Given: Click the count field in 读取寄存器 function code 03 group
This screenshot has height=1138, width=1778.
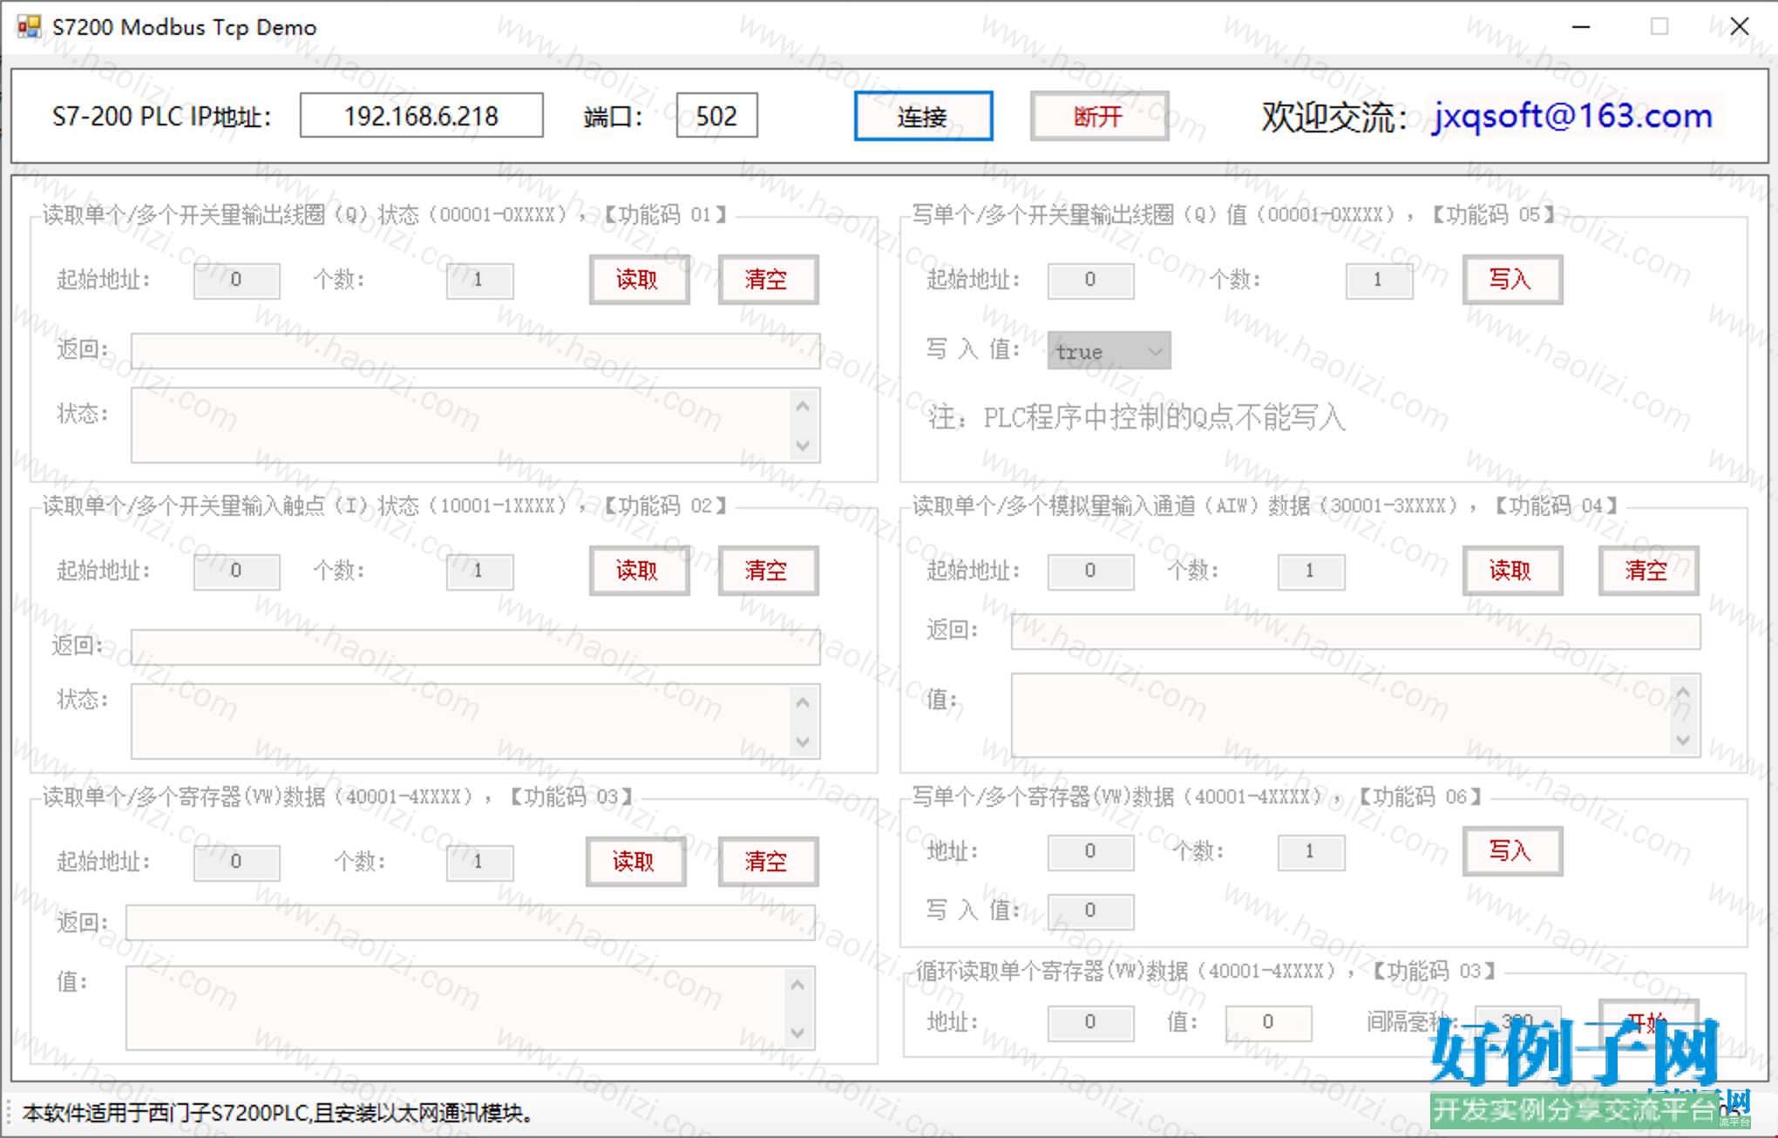Looking at the screenshot, I should [479, 863].
